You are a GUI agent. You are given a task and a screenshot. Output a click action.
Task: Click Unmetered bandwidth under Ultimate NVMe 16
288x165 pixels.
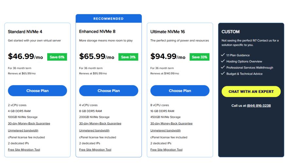coord(165,130)
